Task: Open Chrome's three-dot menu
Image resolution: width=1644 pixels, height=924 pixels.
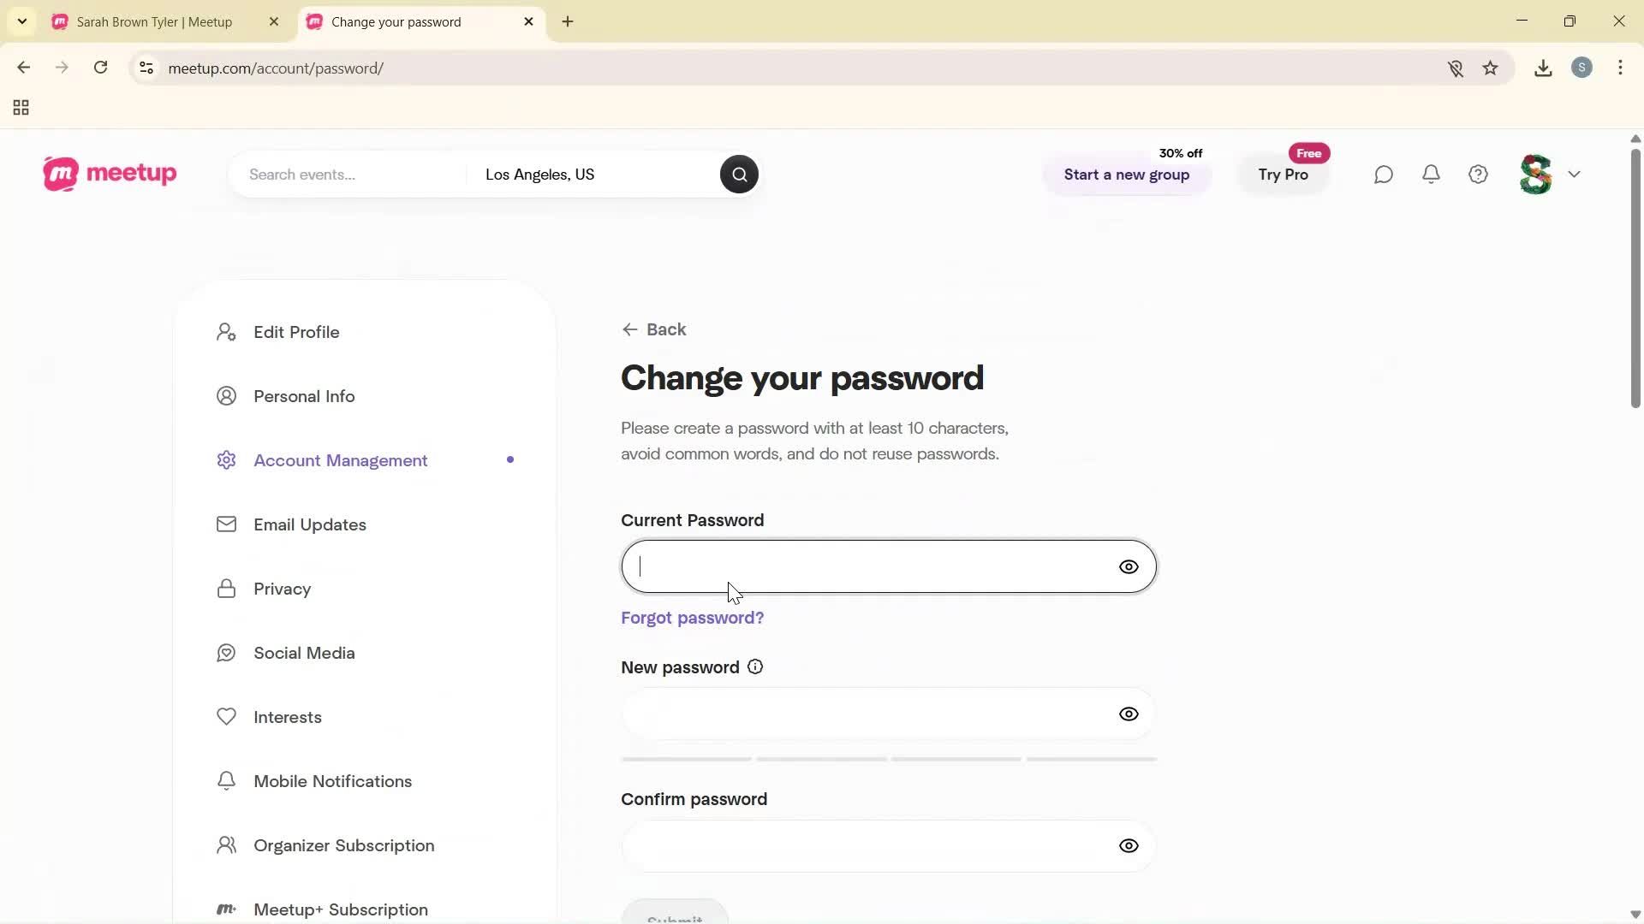Action: pyautogui.click(x=1621, y=68)
